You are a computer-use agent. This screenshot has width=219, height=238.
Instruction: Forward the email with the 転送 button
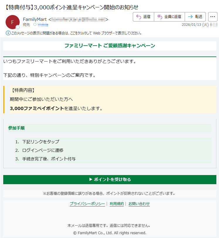[195, 17]
